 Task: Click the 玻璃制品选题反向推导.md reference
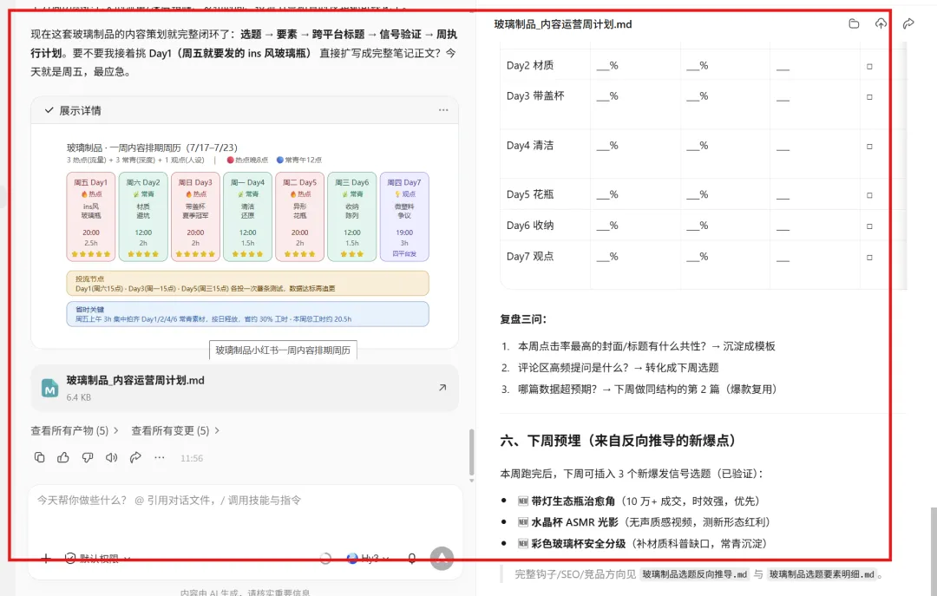coord(694,574)
